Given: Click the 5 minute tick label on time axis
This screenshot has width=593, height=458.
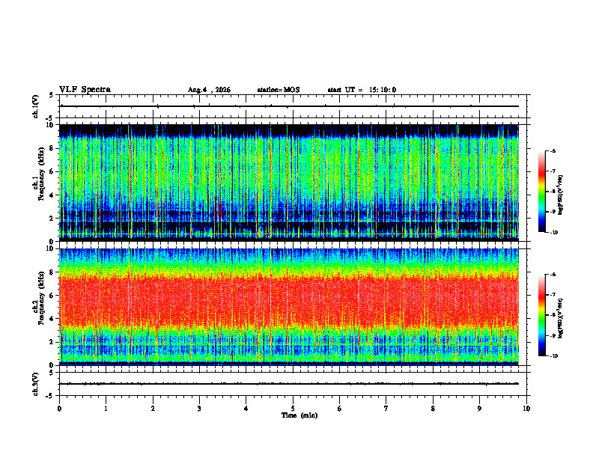Looking at the screenshot, I should pyautogui.click(x=293, y=409).
